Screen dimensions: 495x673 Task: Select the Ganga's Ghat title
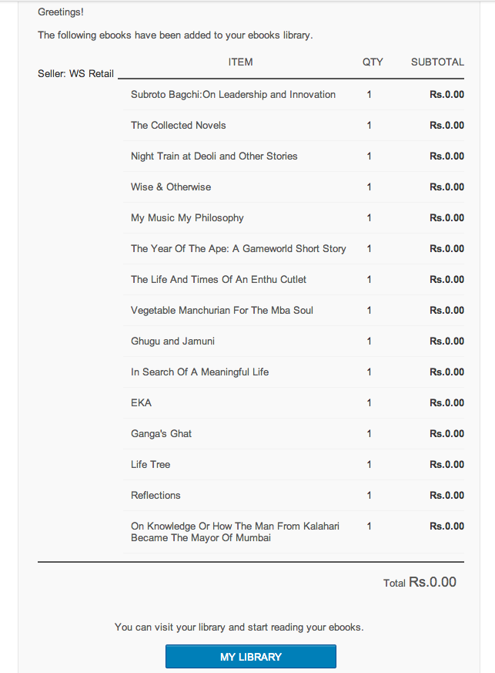click(161, 433)
